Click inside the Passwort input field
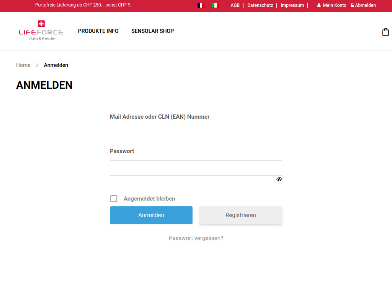Viewport: 392px width, 294px height. pos(196,168)
